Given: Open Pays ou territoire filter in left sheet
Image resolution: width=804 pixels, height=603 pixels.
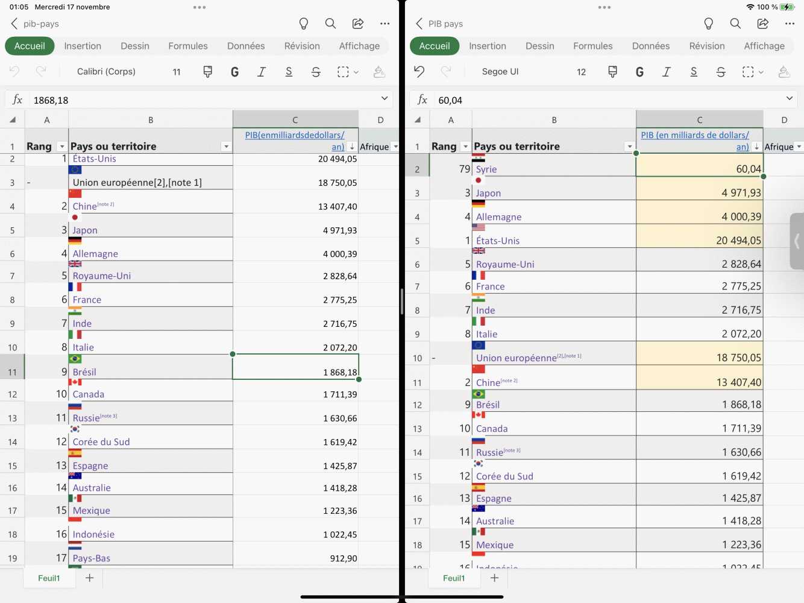Looking at the screenshot, I should (226, 147).
